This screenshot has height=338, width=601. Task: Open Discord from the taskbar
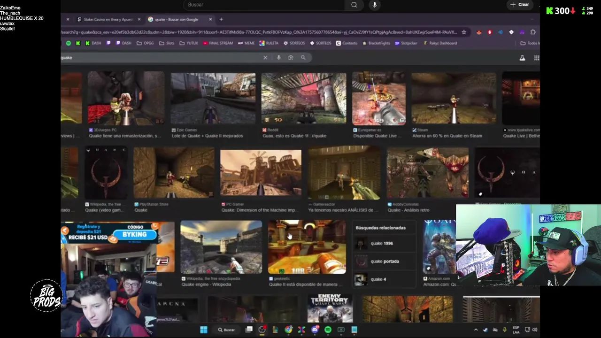[315, 330]
